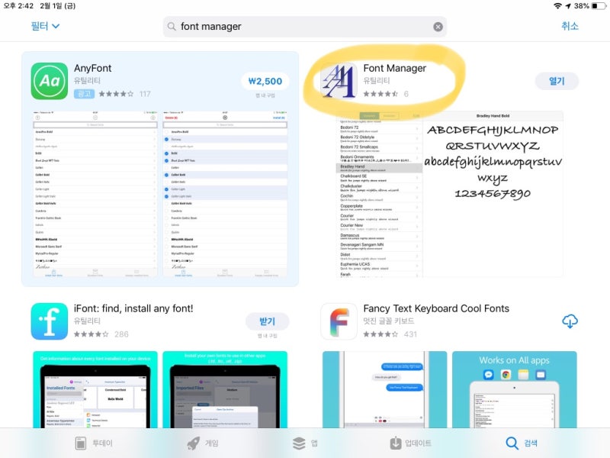610x458 pixels.
Task: View iFont Installed Fonts screenshot
Action: 95,389
